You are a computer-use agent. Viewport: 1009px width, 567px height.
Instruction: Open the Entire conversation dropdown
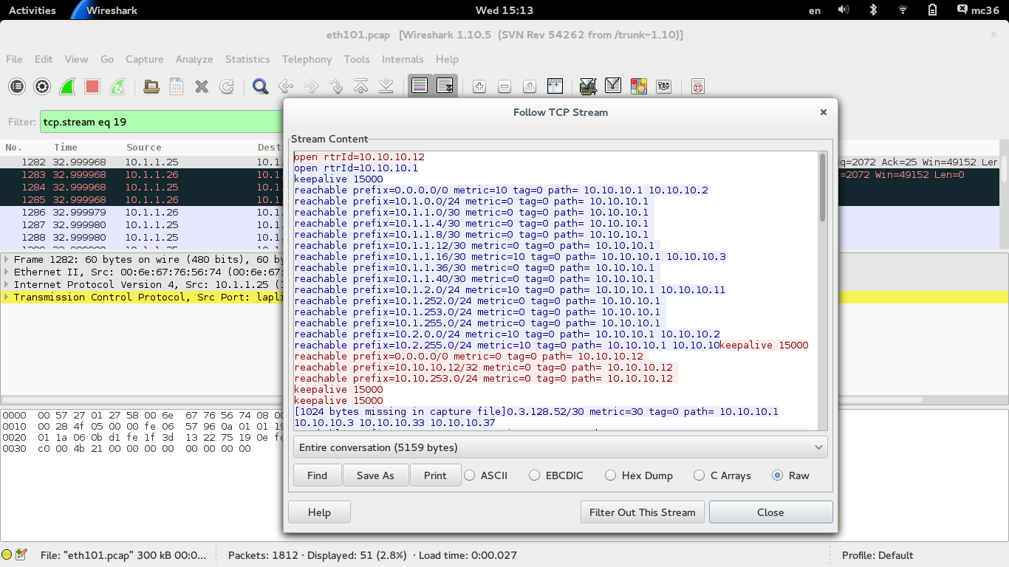(560, 447)
